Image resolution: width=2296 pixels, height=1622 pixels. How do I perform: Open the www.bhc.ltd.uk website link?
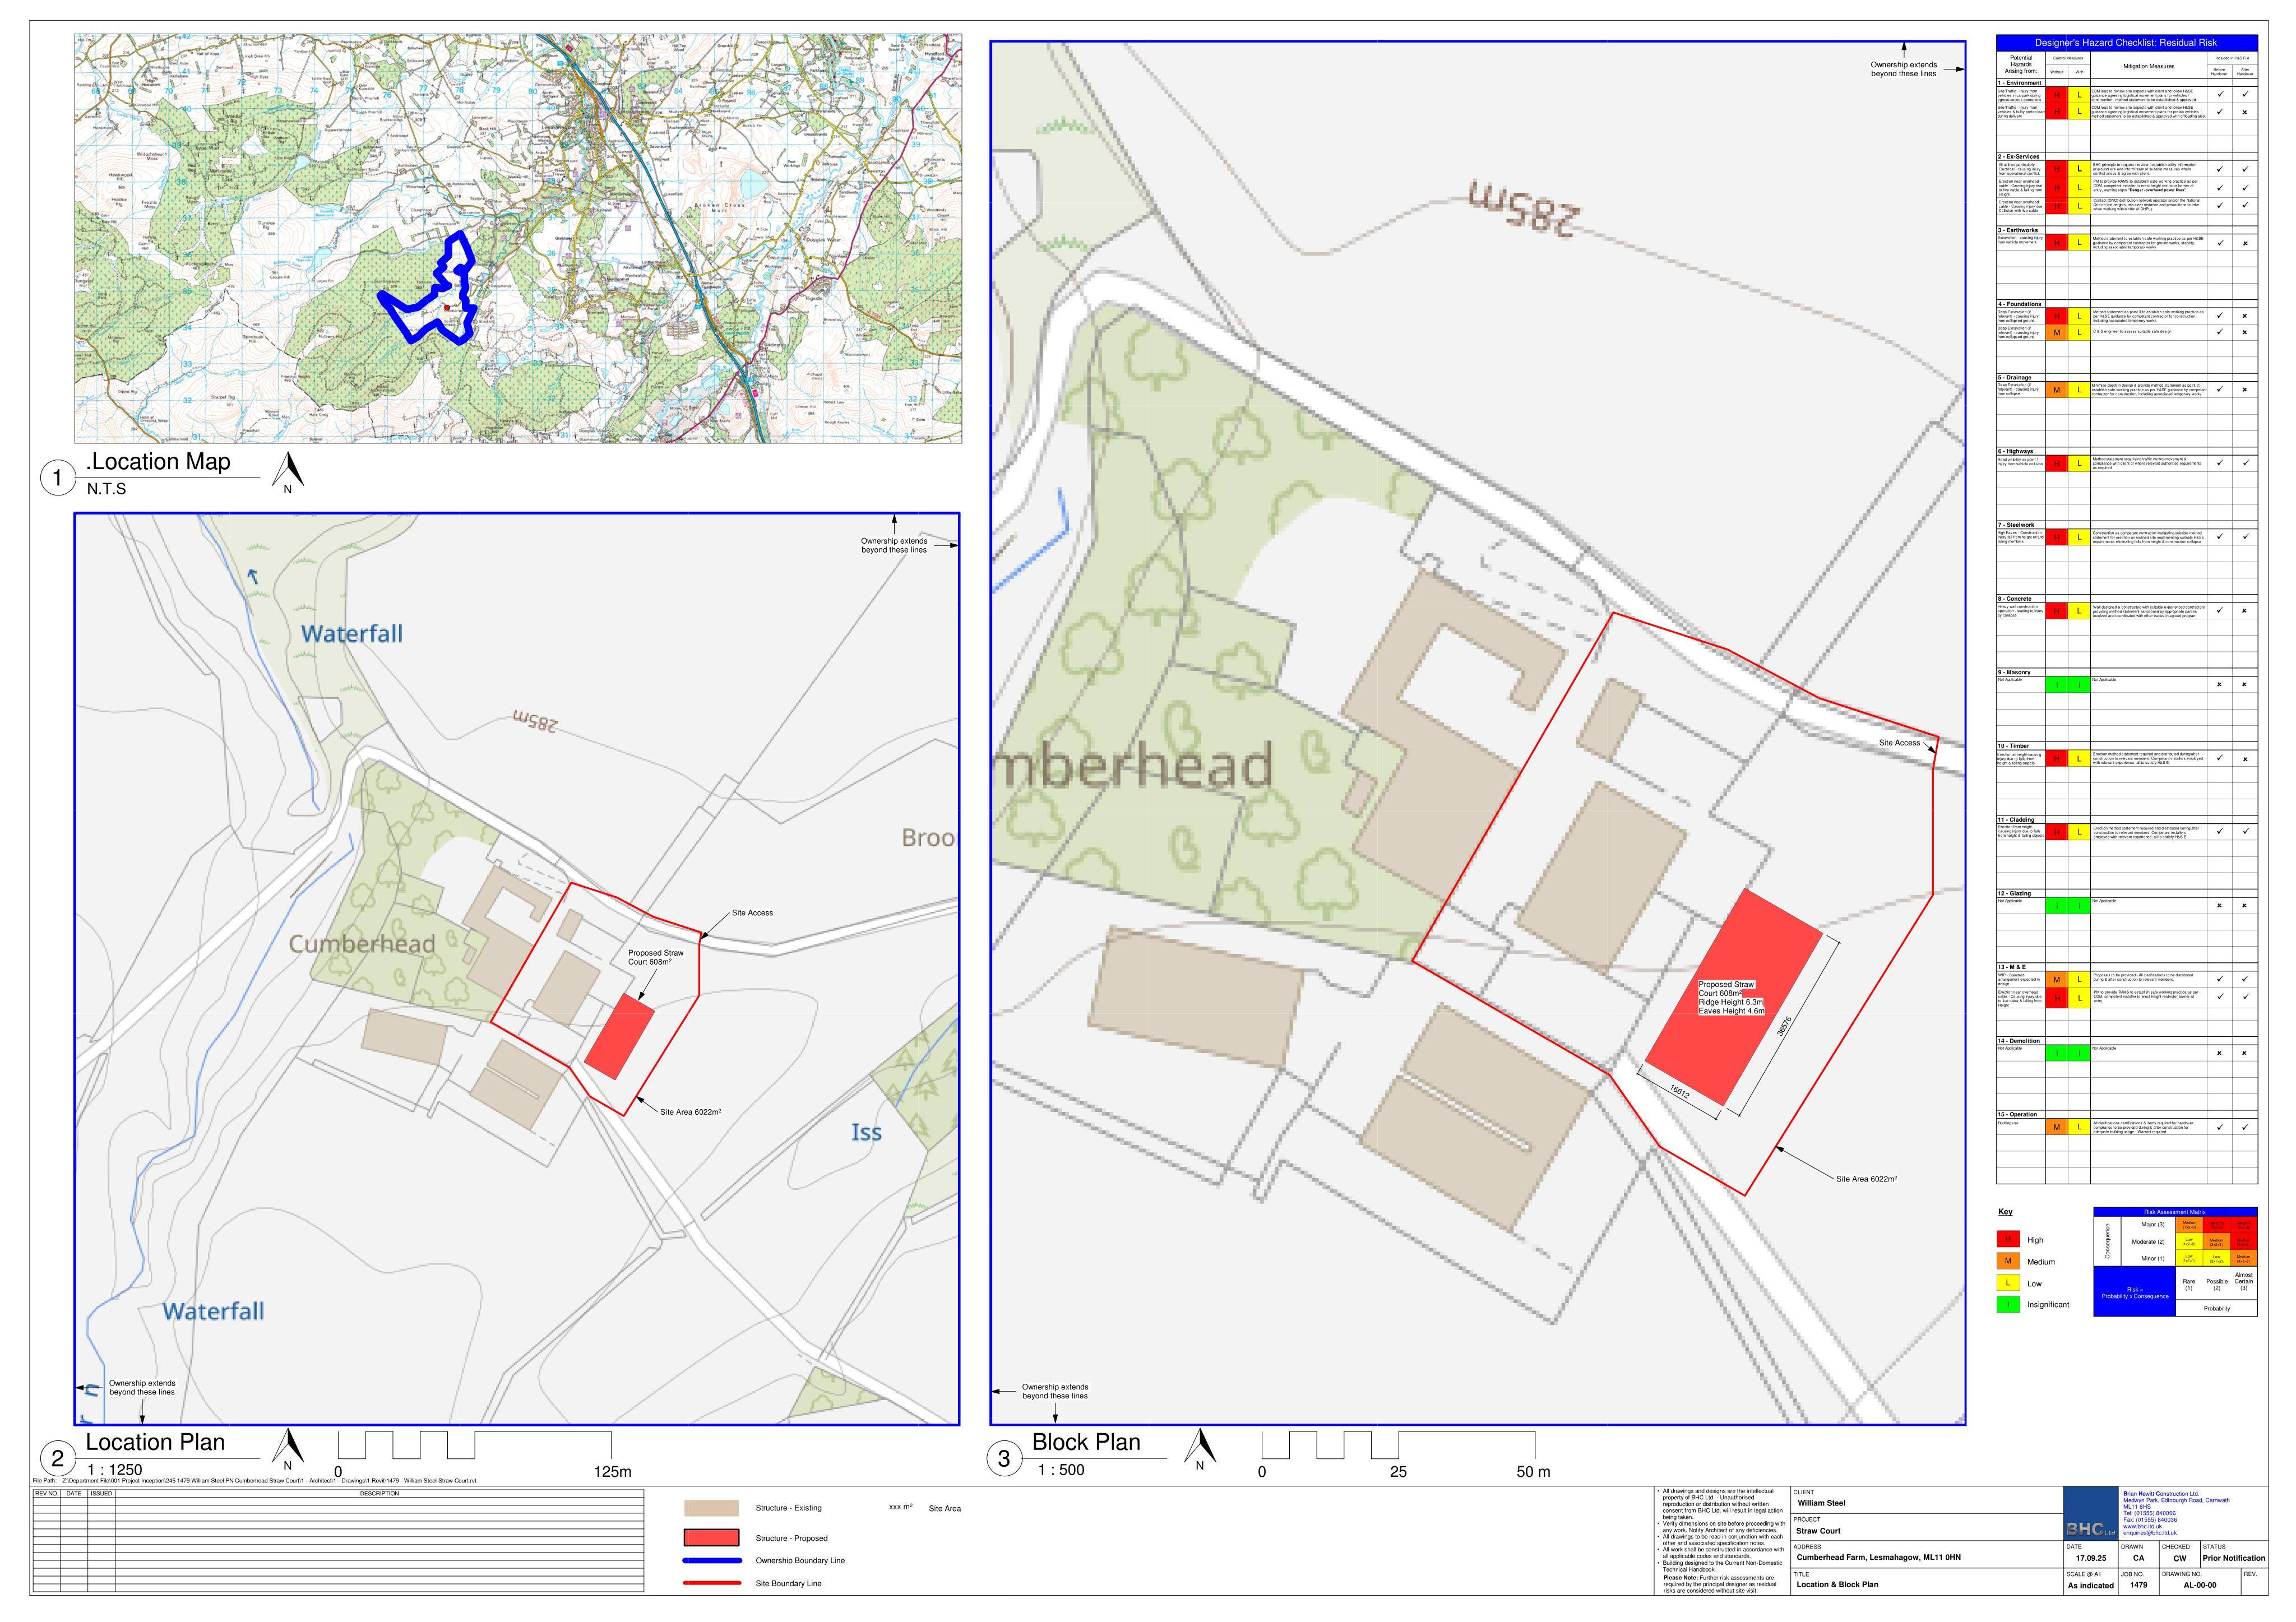click(x=2142, y=1527)
